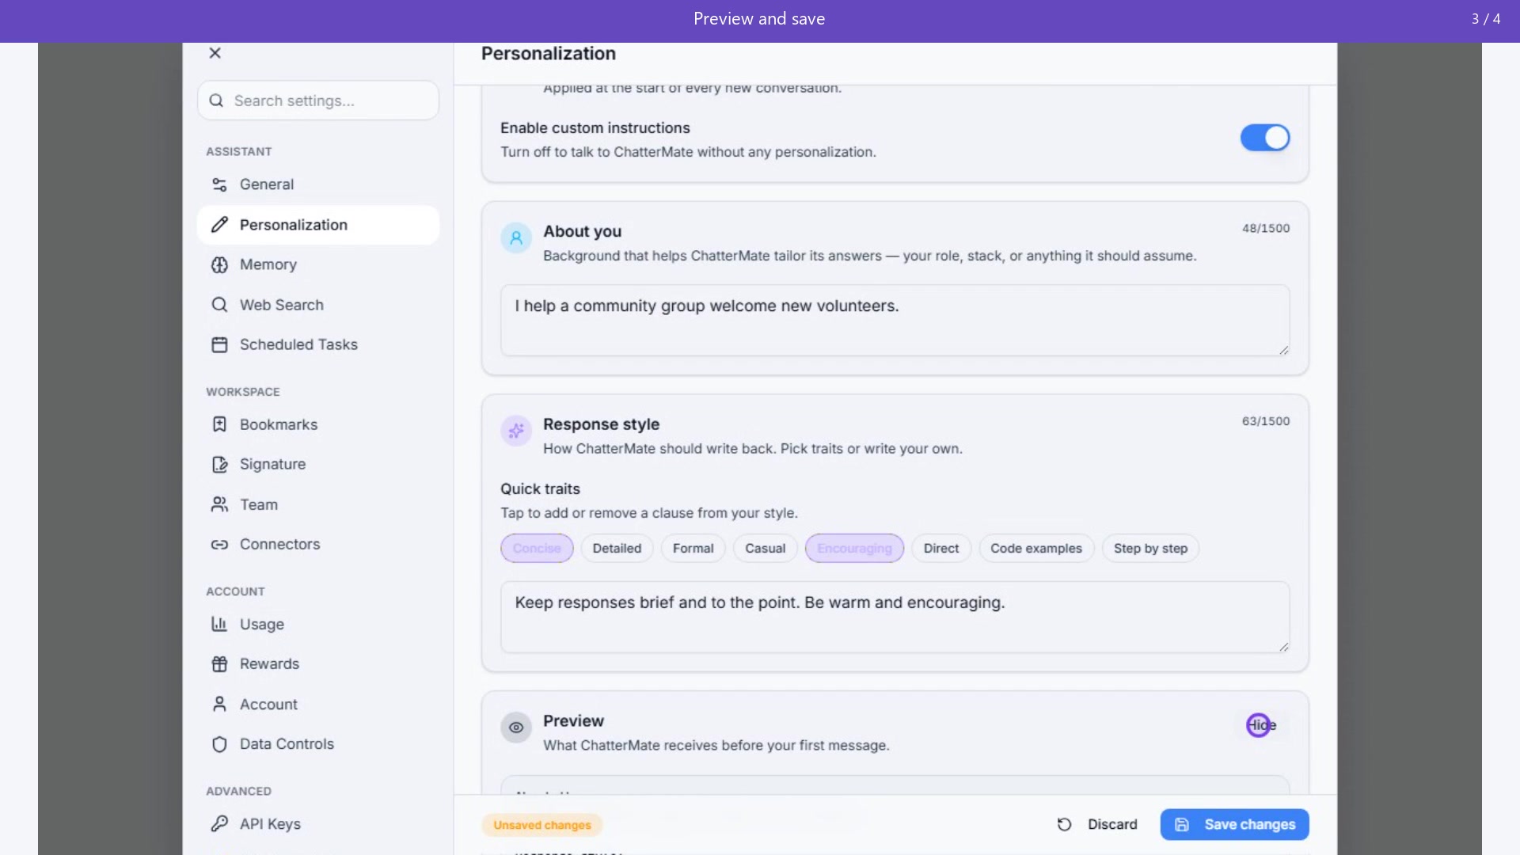The height and width of the screenshot is (855, 1520).
Task: Click the Save changes disk icon
Action: click(1182, 824)
